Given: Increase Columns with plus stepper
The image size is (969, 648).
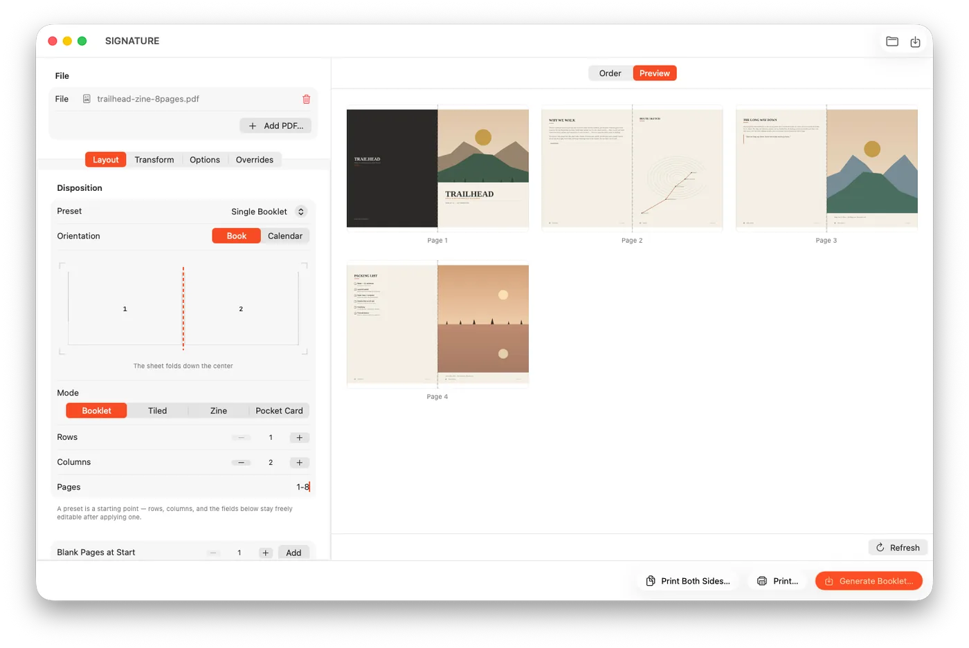Looking at the screenshot, I should 300,463.
